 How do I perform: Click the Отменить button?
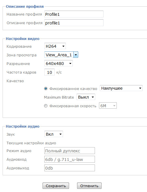point(89,186)
